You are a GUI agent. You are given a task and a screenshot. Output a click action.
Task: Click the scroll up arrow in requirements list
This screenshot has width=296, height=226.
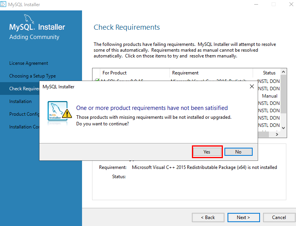tap(283, 72)
